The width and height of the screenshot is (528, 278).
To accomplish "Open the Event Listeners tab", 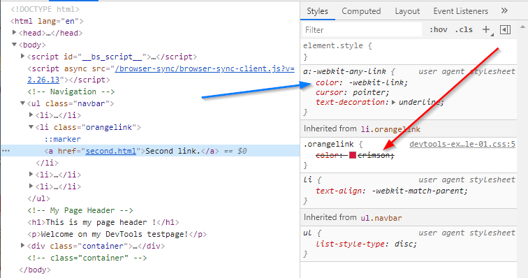I will (x=460, y=11).
